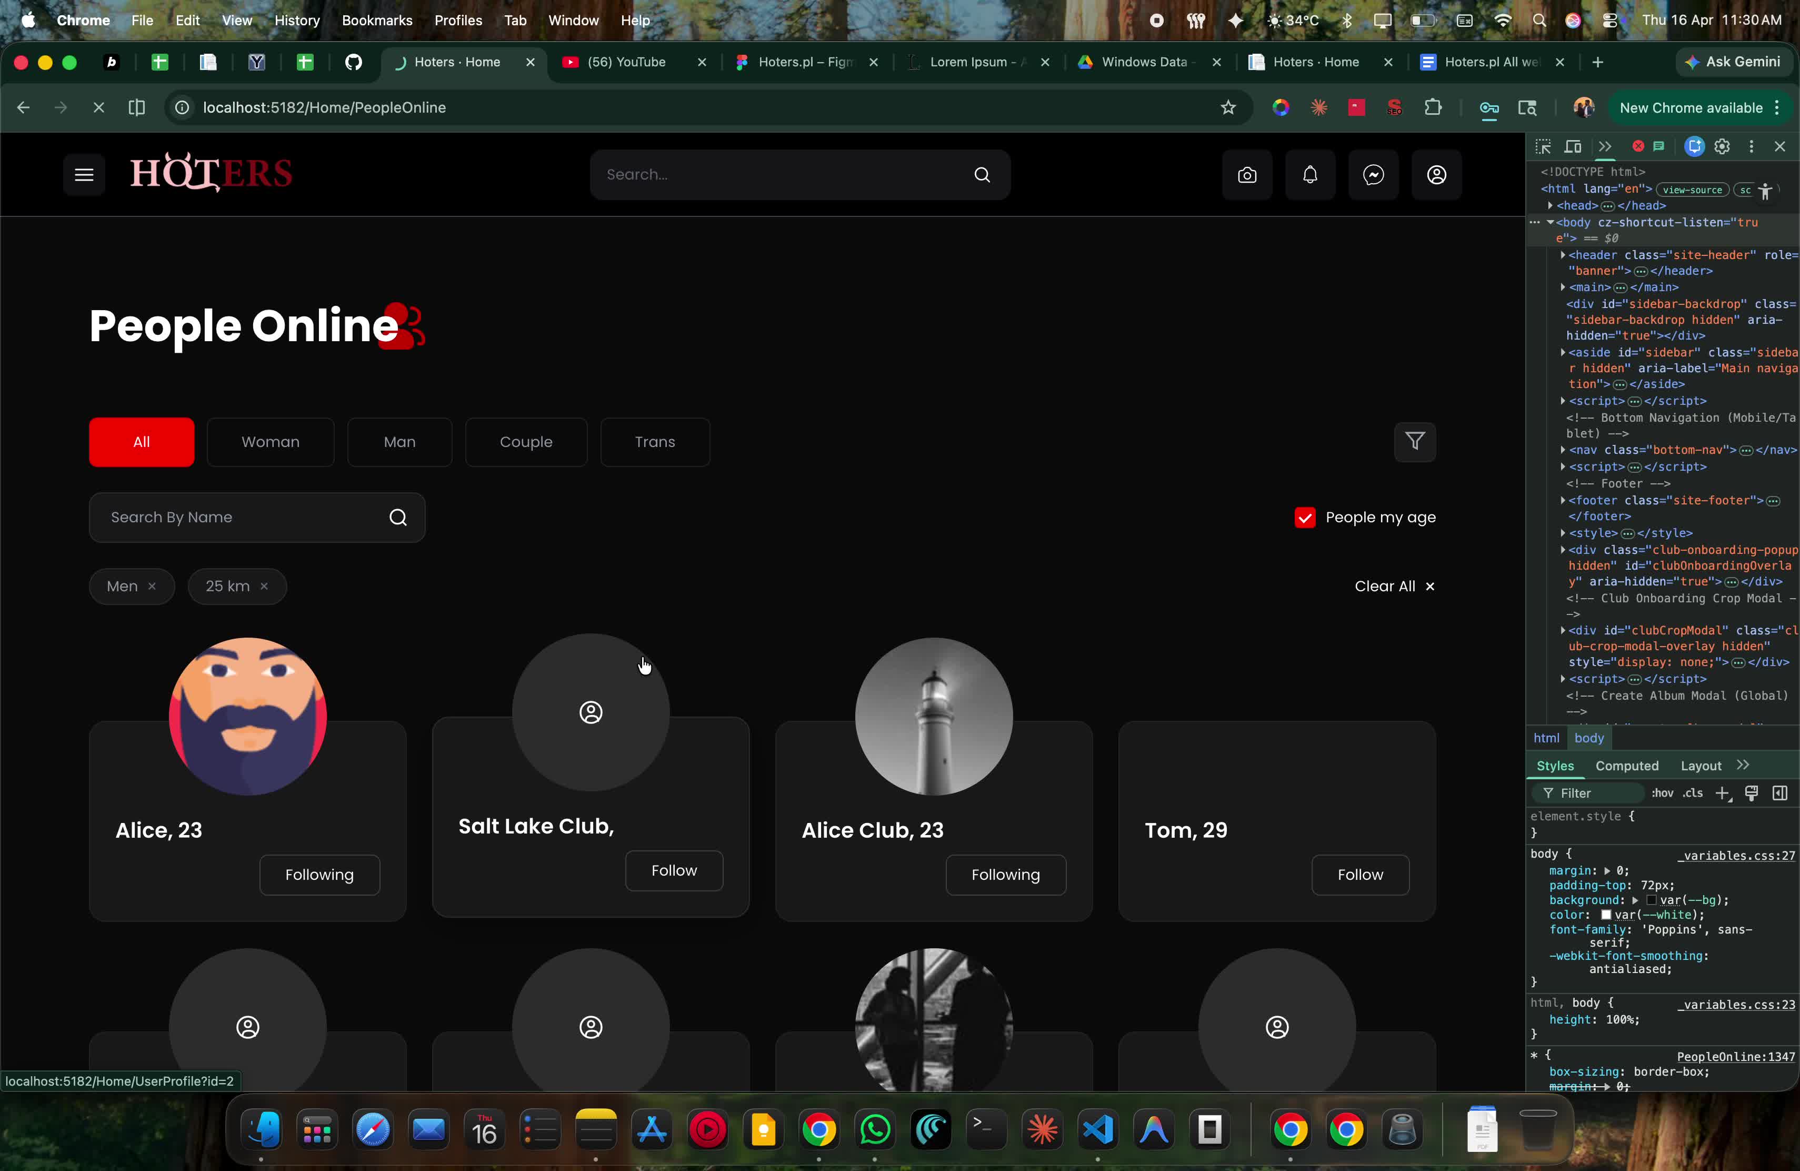1800x1171 pixels.
Task: Open the _variables.css:27 source link
Action: pyautogui.click(x=1736, y=856)
